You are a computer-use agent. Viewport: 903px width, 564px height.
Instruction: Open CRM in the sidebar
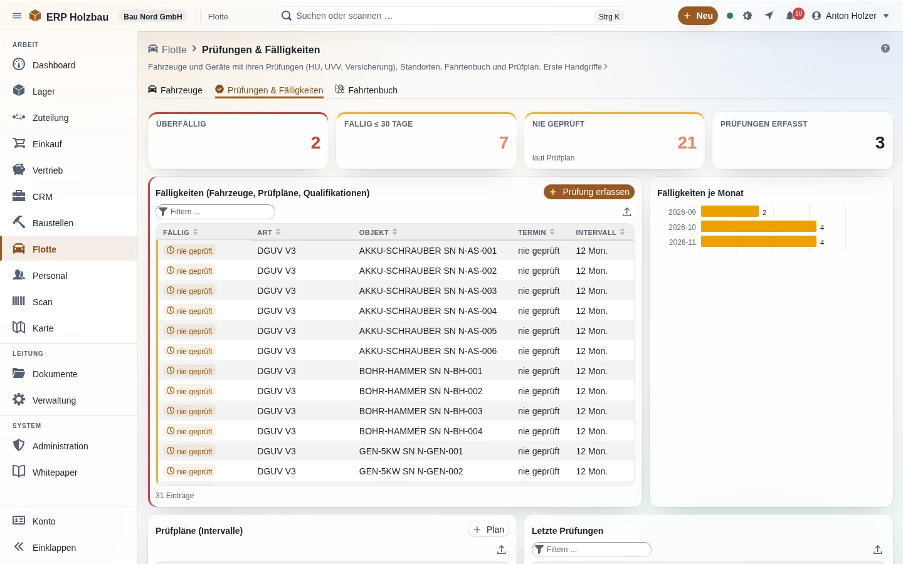69,197
